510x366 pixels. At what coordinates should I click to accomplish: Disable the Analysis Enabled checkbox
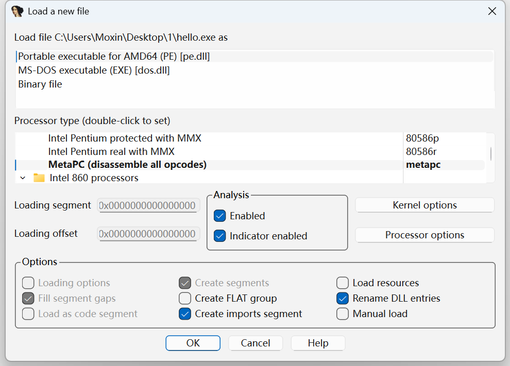tap(220, 216)
